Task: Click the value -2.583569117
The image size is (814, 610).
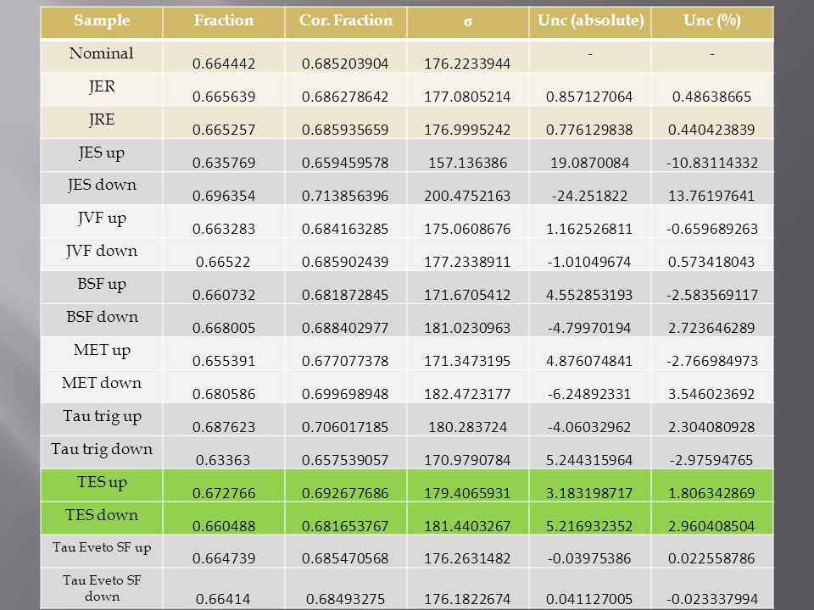Action: (712, 295)
